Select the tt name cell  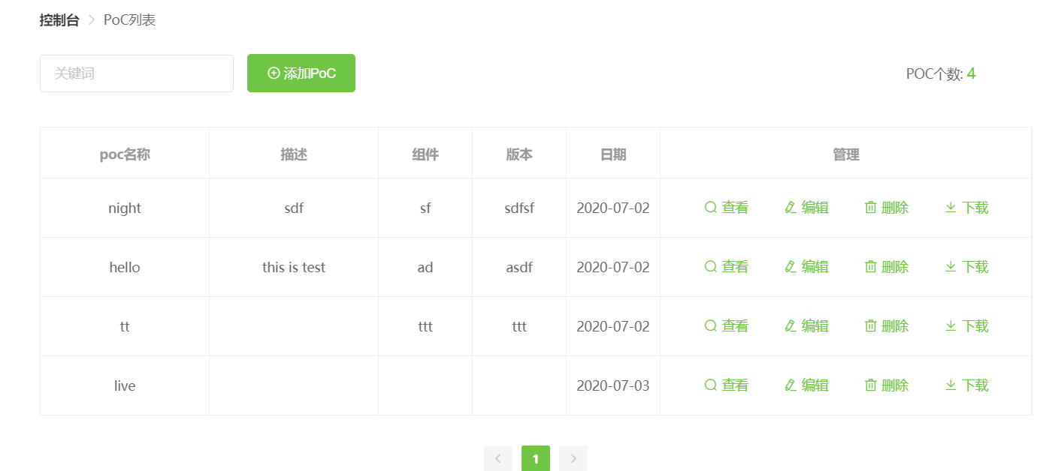coord(125,326)
